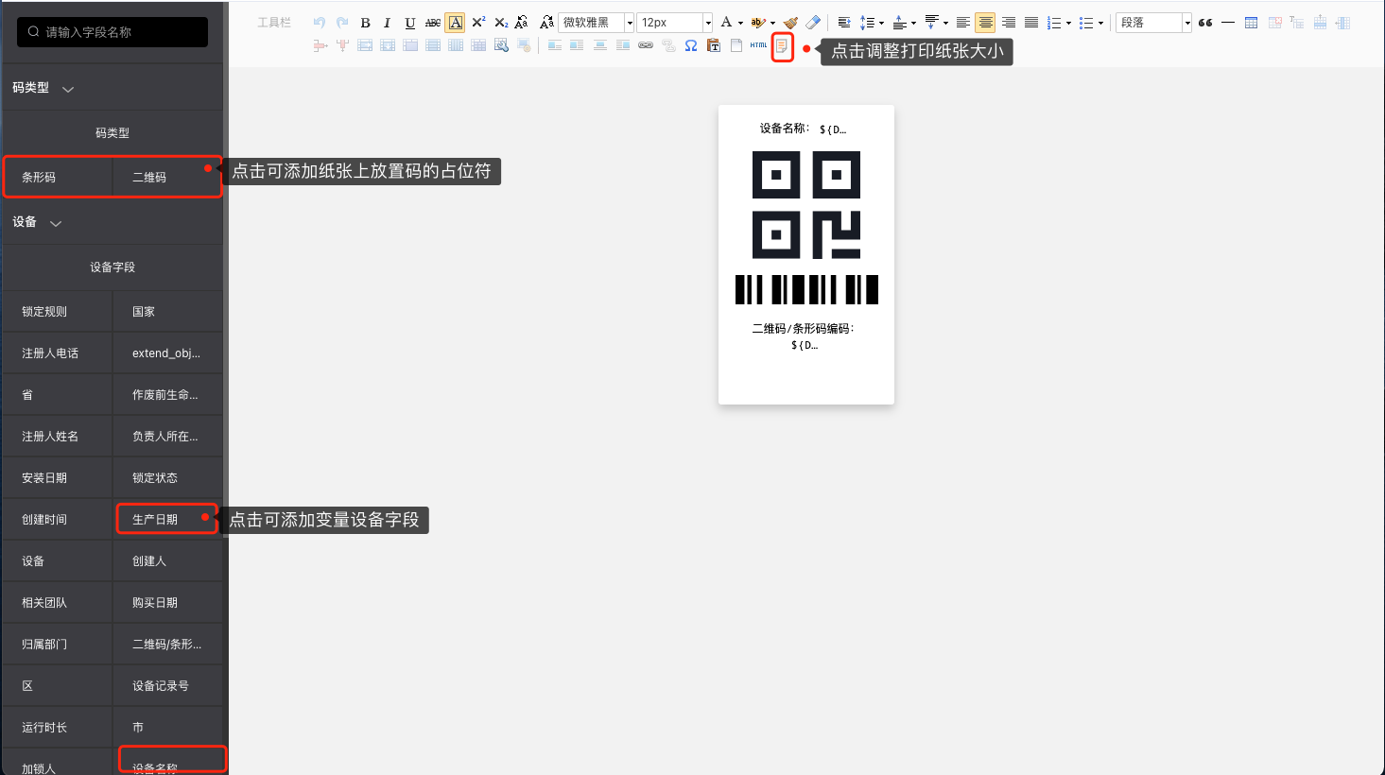The height and width of the screenshot is (775, 1385).
Task: Toggle bold formatting
Action: coord(365,23)
